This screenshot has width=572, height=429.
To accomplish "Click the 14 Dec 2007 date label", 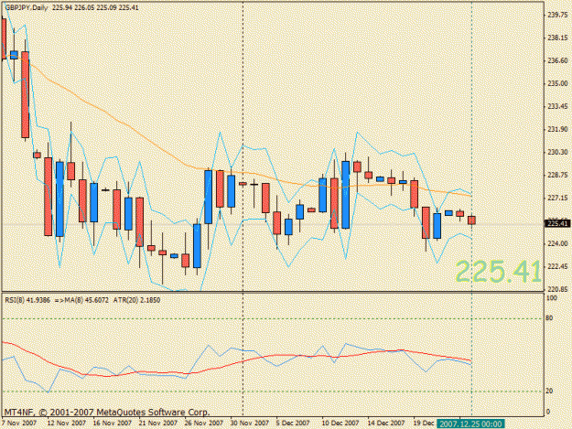I will click(386, 424).
